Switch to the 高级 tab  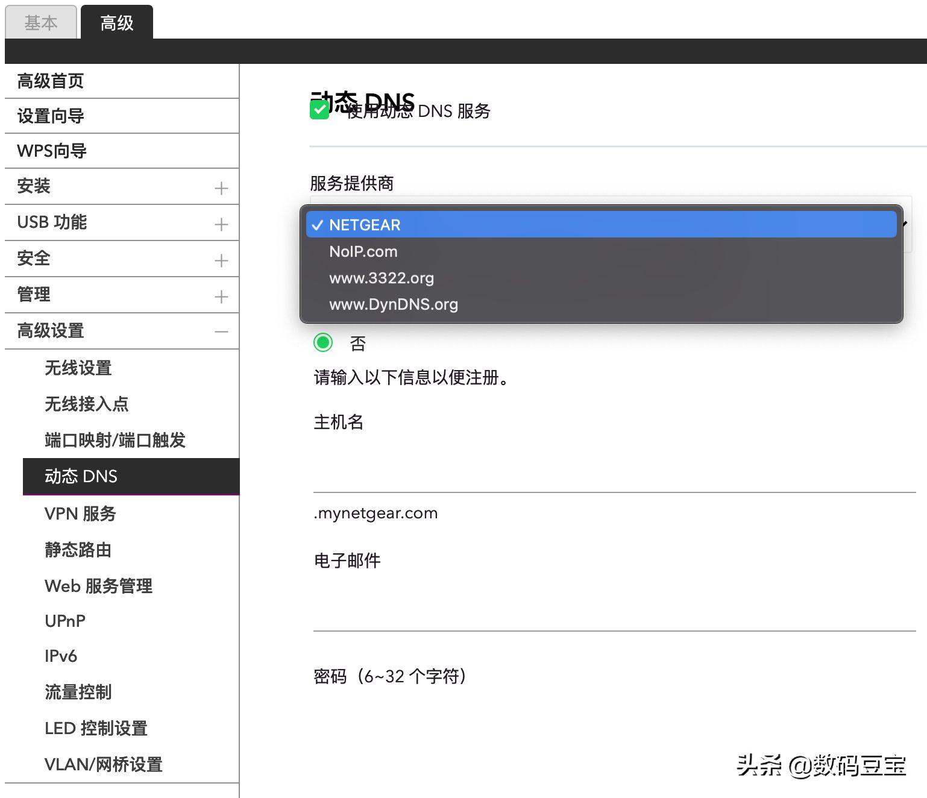(x=117, y=22)
